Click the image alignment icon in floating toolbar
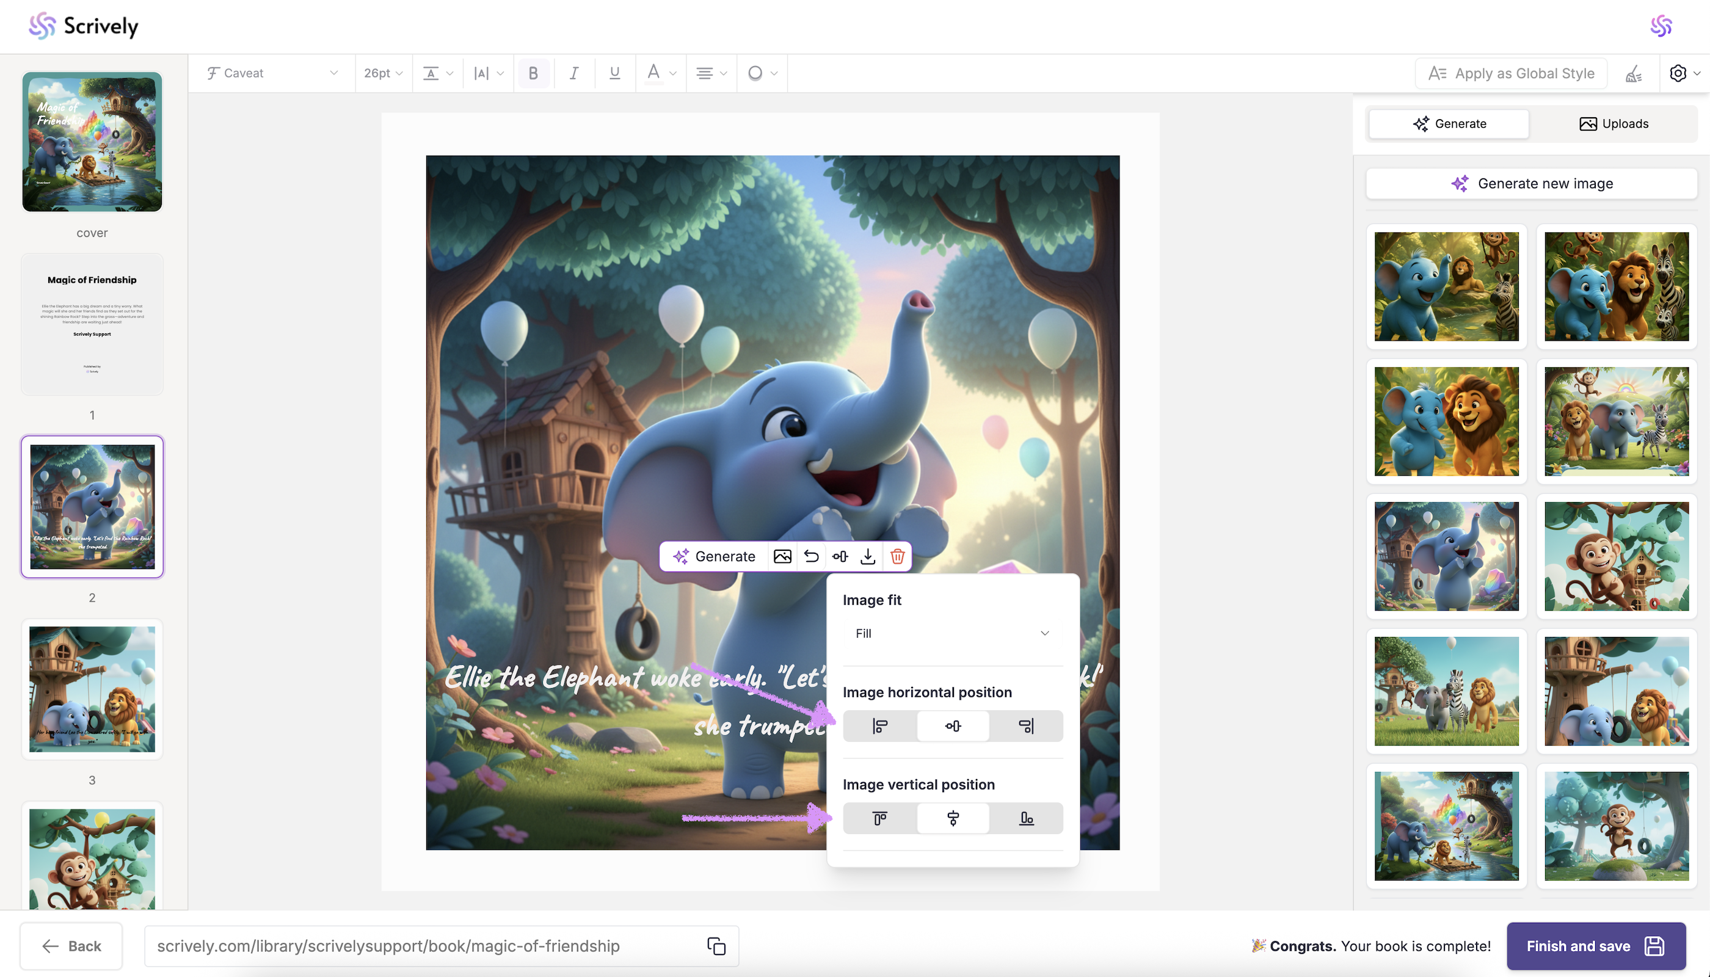The height and width of the screenshot is (977, 1710). [x=840, y=556]
